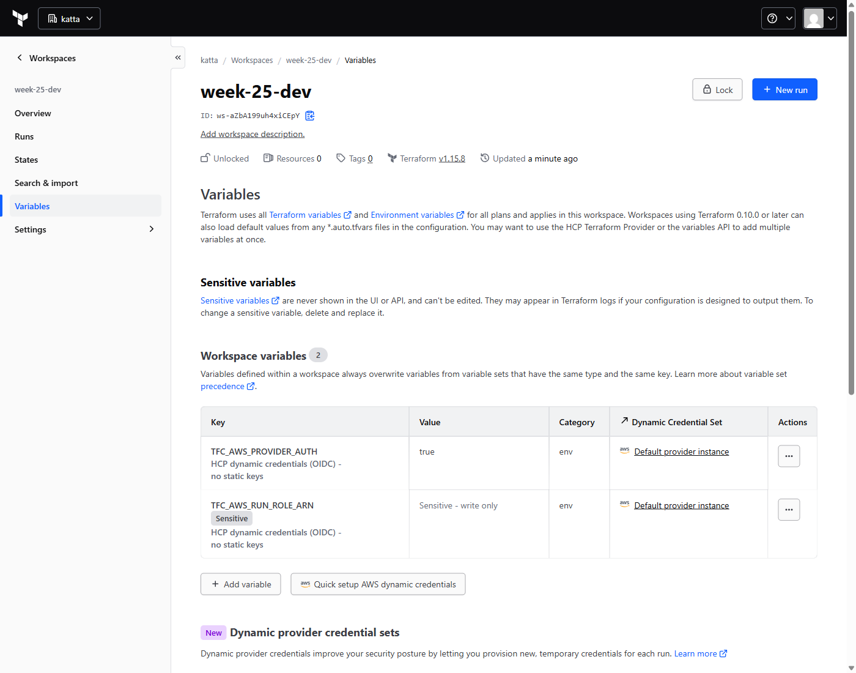The width and height of the screenshot is (856, 673).
Task: Click the TFC_AWS_PROVIDER_AUTH key text
Action: coord(264,452)
